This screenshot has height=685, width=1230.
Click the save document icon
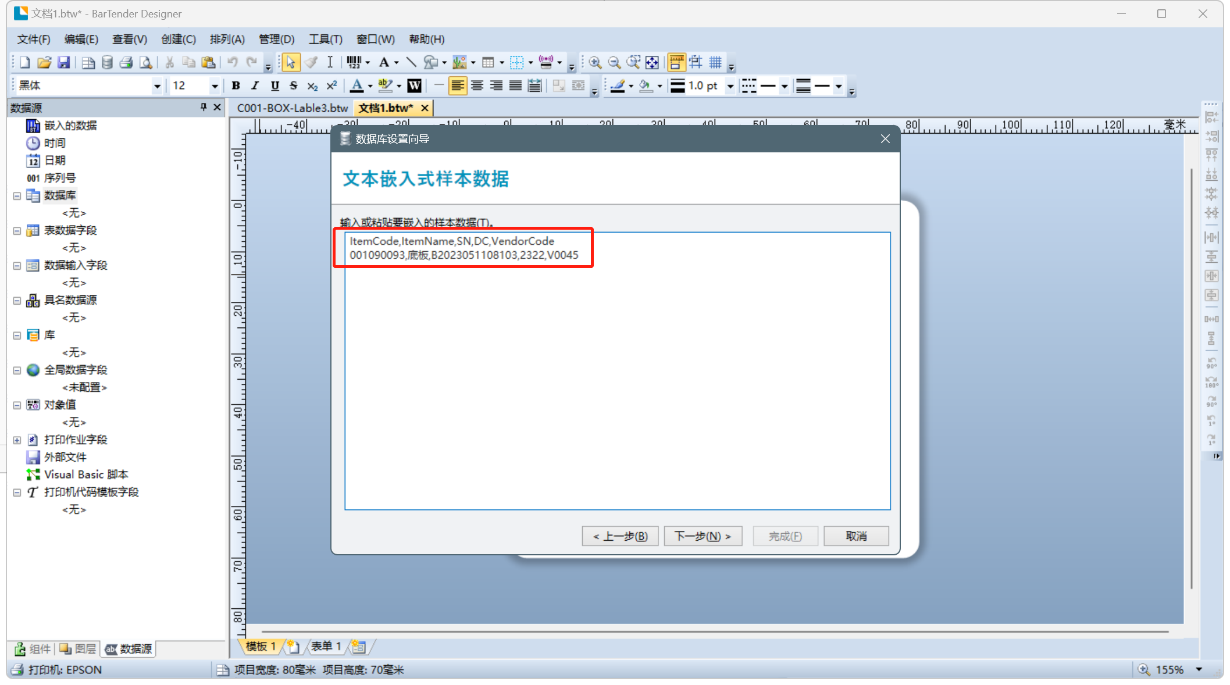[x=64, y=62]
